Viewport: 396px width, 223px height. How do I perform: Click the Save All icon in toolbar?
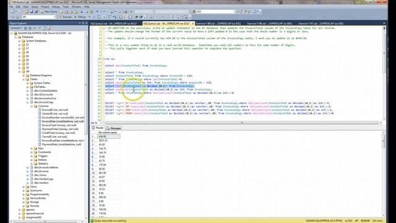point(36,12)
